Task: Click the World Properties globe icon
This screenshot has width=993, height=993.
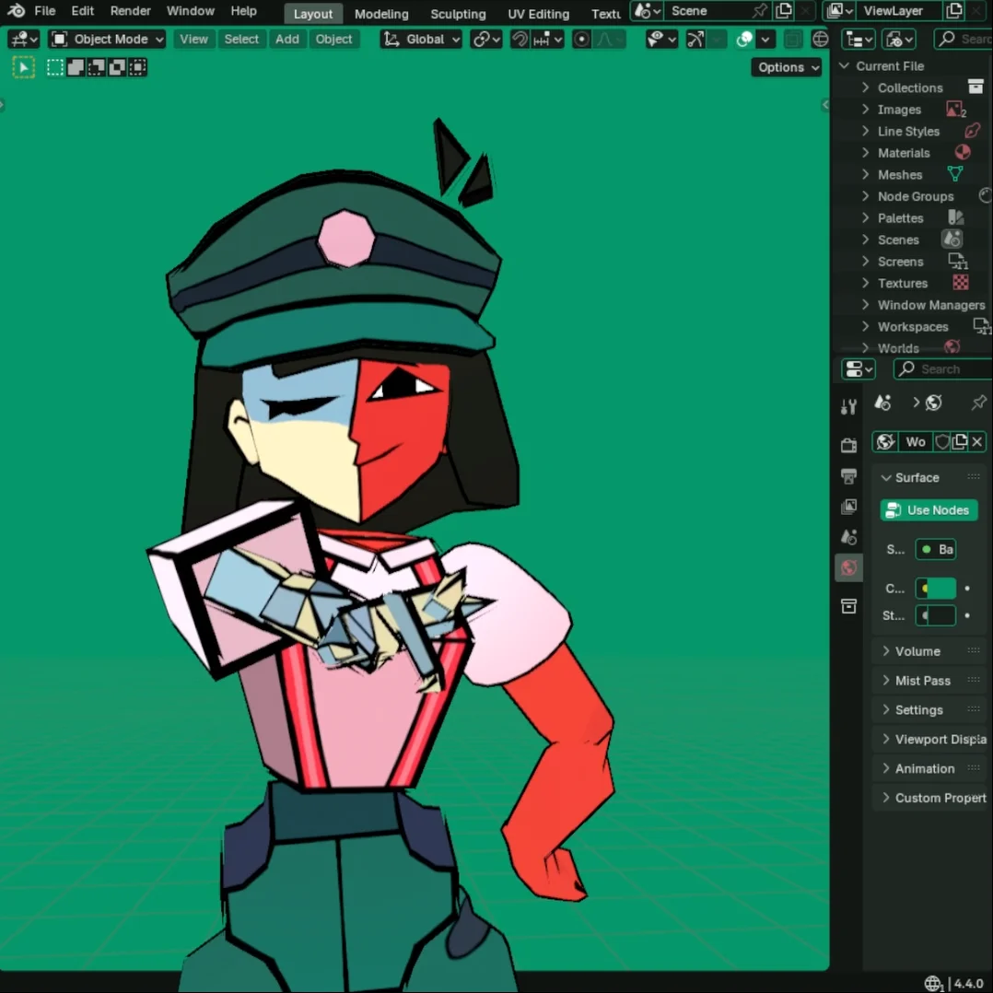Action: point(848,567)
